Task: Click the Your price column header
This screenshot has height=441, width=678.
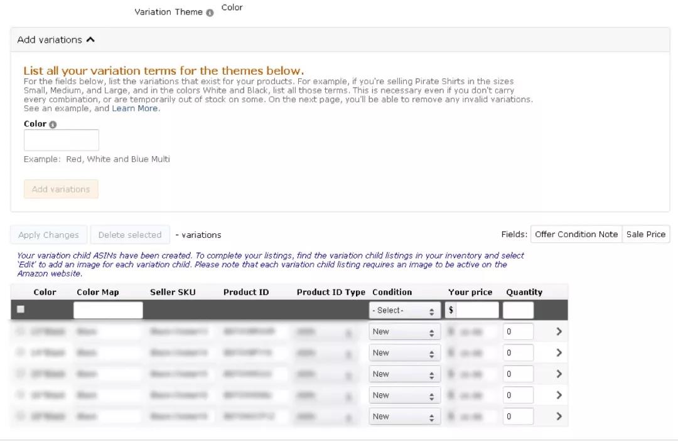Action: 470,292
